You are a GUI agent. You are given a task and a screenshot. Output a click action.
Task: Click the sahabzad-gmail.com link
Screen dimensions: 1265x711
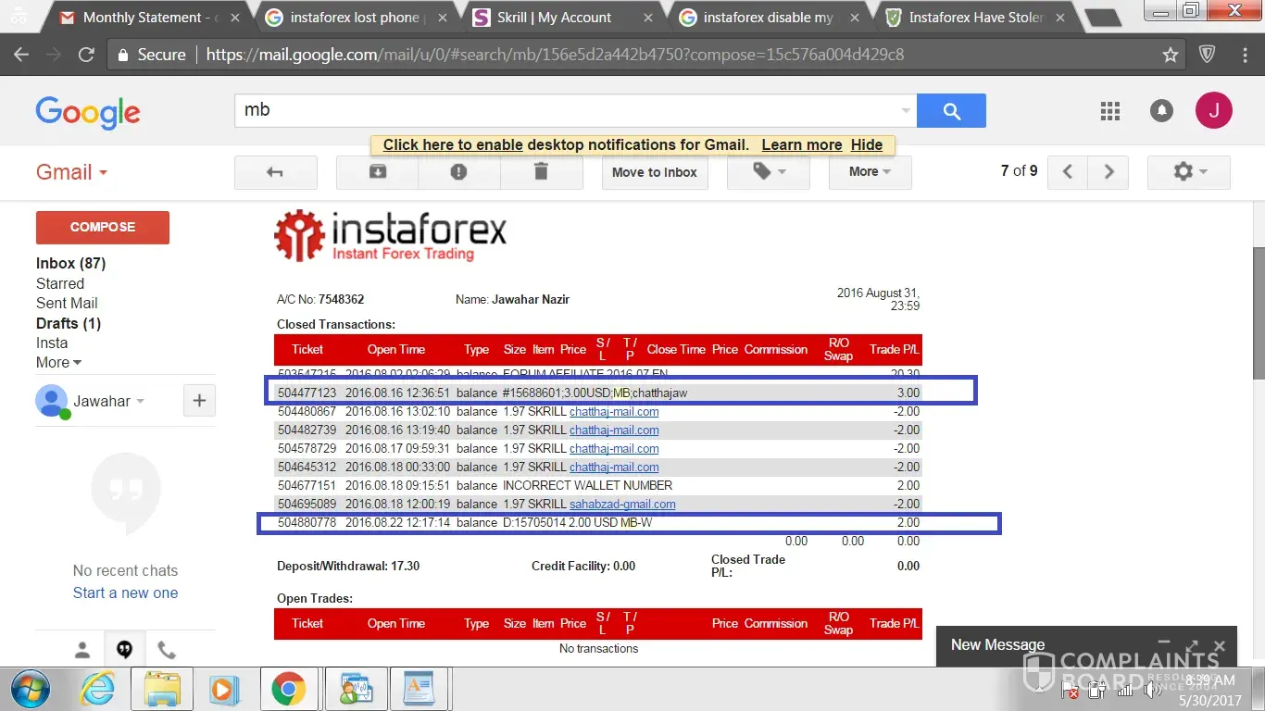[x=622, y=505]
